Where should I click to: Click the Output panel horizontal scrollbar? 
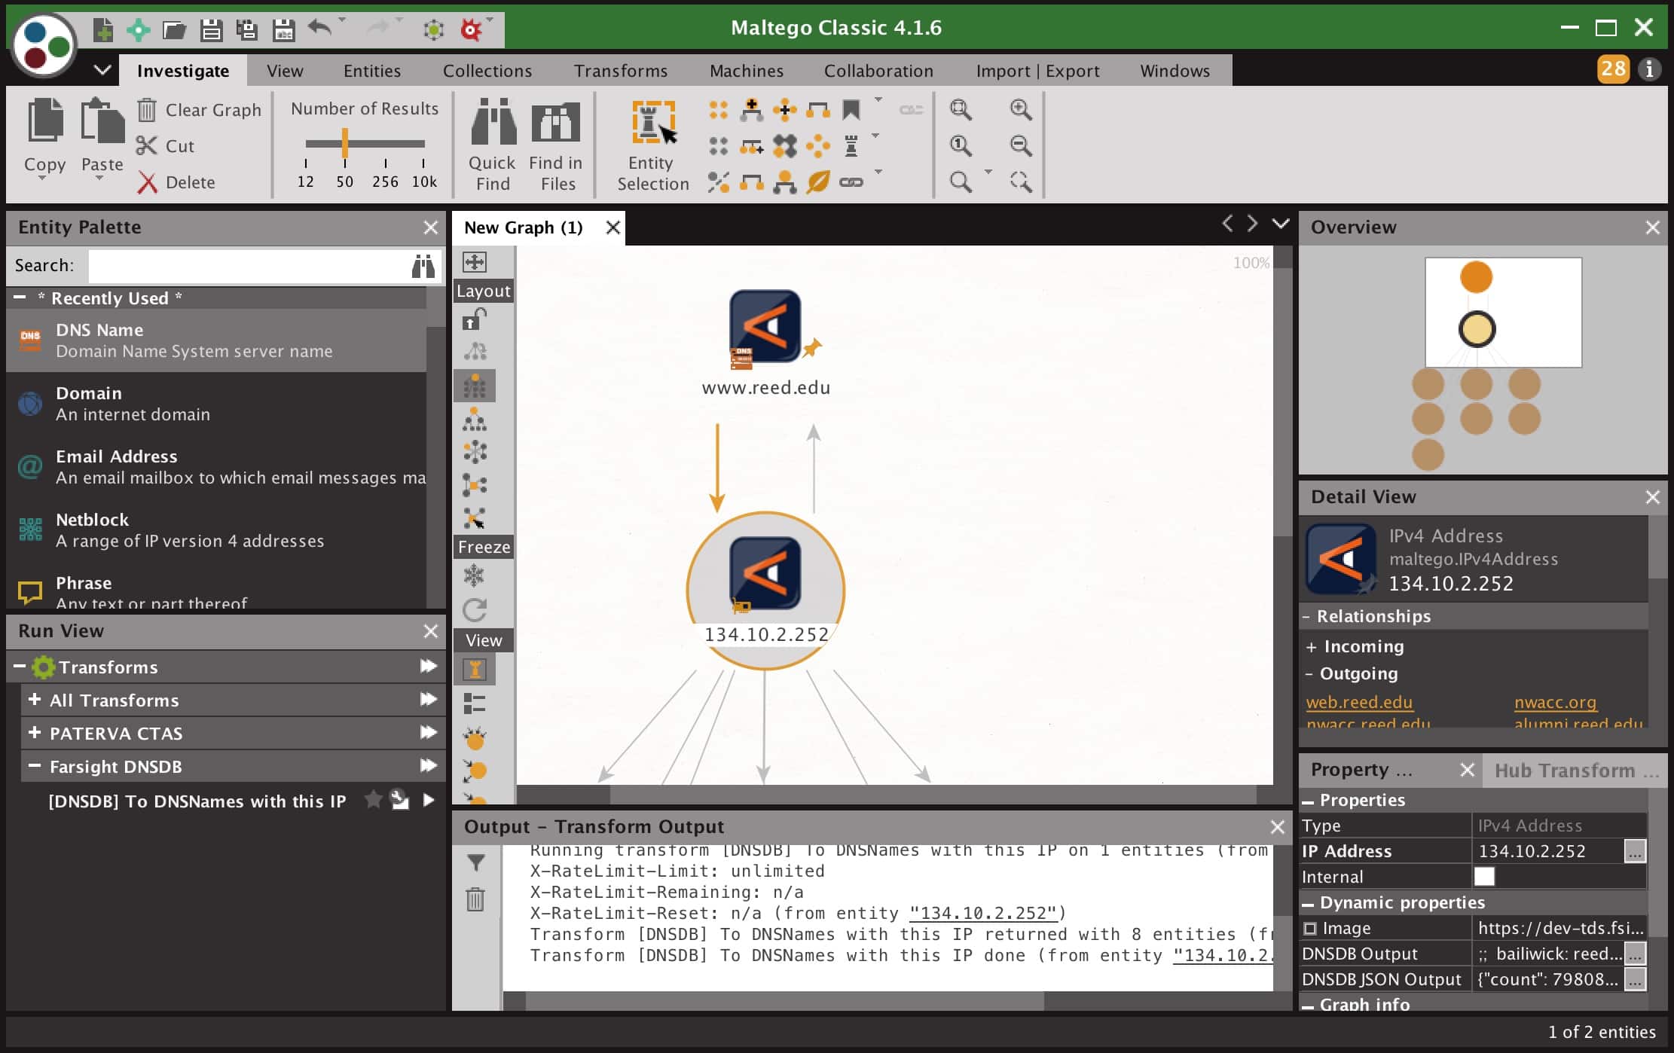[x=784, y=1001]
